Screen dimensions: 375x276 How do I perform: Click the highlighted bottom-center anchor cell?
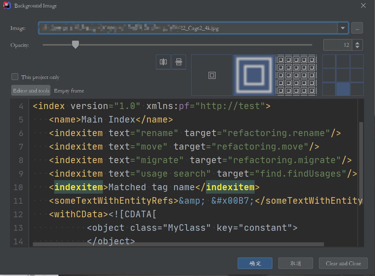(x=343, y=89)
